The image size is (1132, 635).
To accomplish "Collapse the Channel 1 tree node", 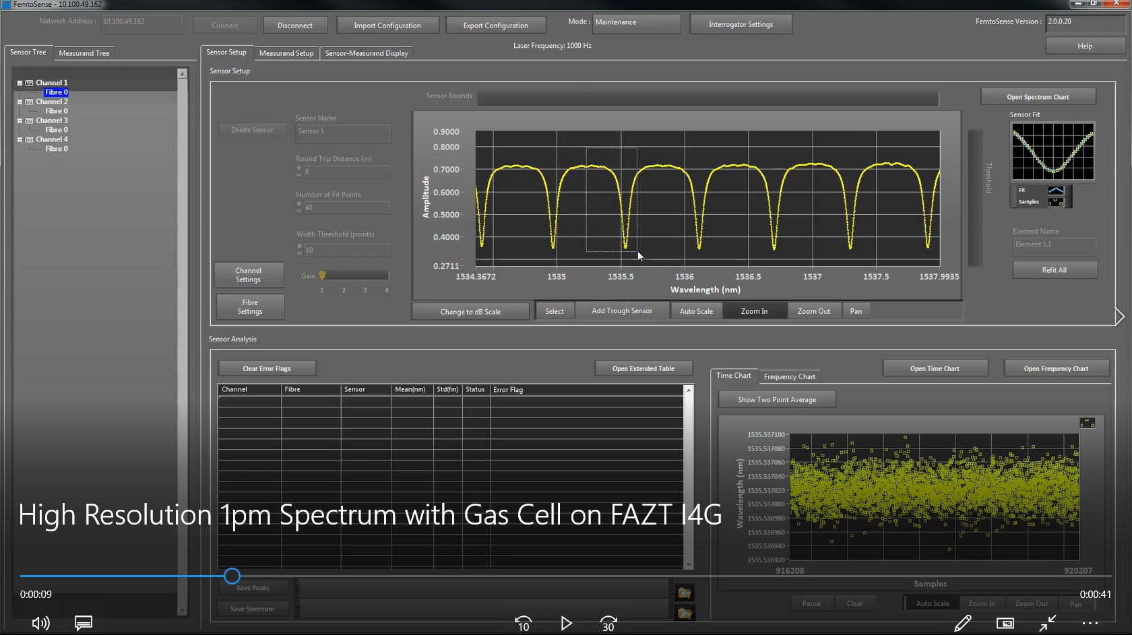I will (x=20, y=83).
